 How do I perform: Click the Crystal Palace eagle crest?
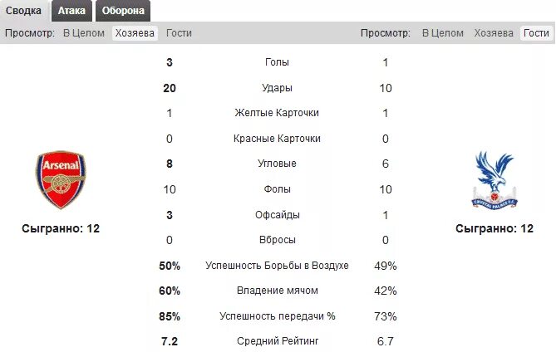coord(494,180)
